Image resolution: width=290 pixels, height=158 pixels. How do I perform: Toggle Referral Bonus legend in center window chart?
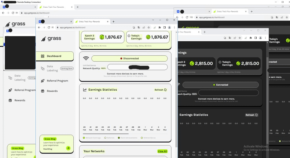[148, 138]
